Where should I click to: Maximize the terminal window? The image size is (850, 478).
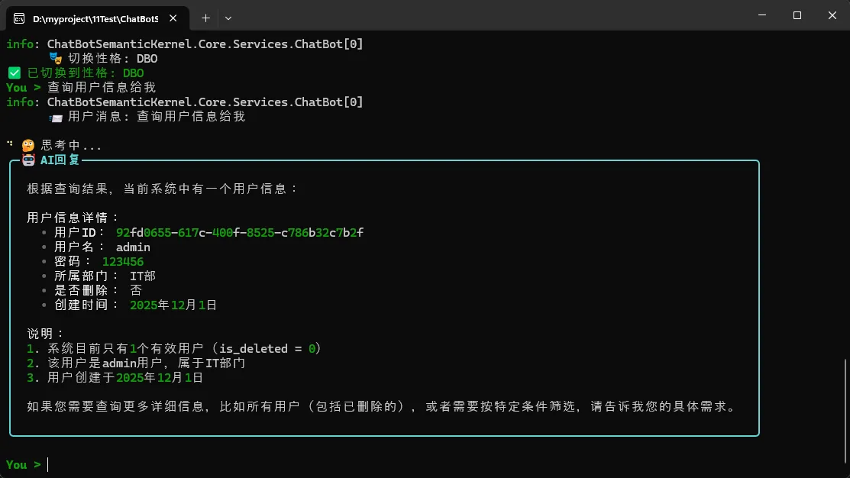click(x=797, y=15)
